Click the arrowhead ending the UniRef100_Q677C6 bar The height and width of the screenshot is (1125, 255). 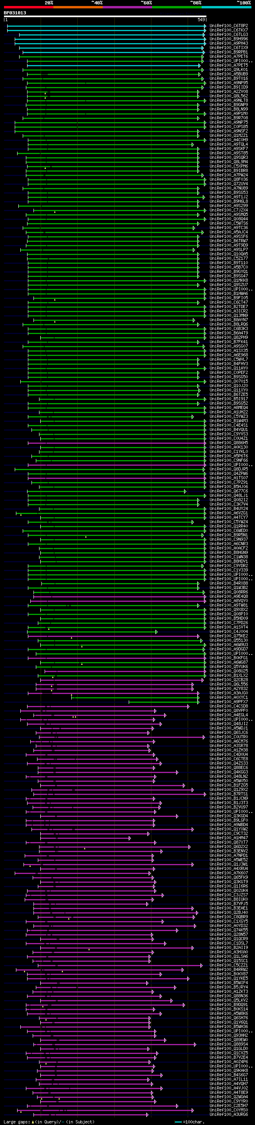tap(185, 491)
